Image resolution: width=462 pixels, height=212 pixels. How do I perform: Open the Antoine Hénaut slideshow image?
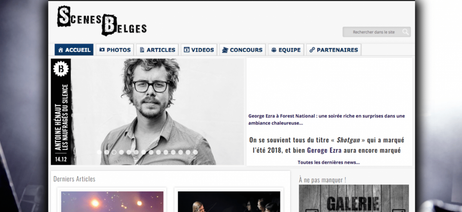tap(147, 112)
